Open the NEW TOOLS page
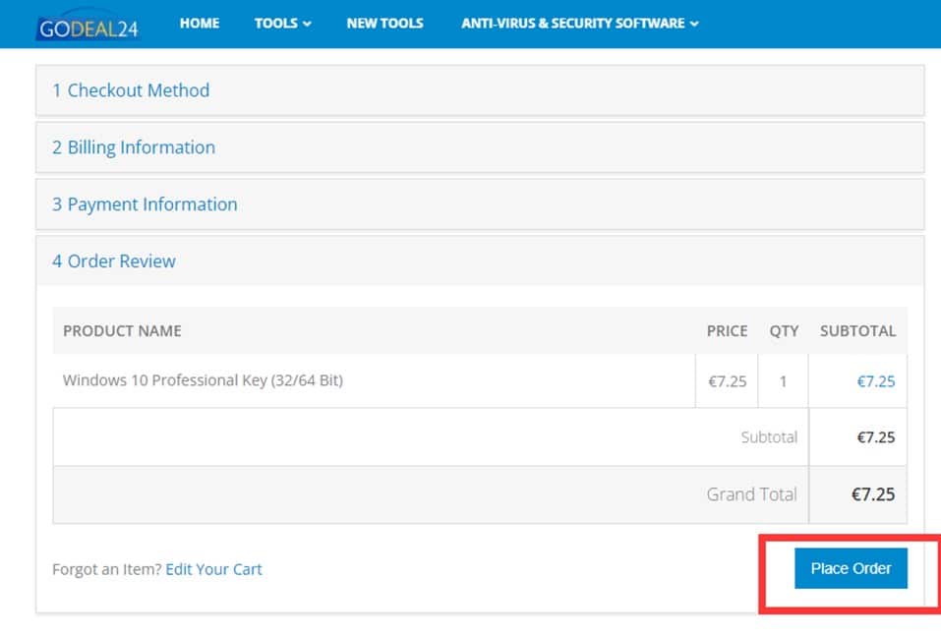 (384, 23)
